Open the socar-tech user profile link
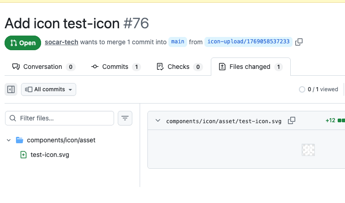 pyautogui.click(x=61, y=42)
